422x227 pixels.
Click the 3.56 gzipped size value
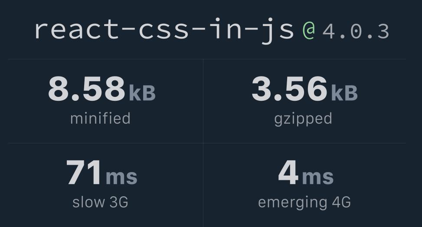(x=289, y=89)
